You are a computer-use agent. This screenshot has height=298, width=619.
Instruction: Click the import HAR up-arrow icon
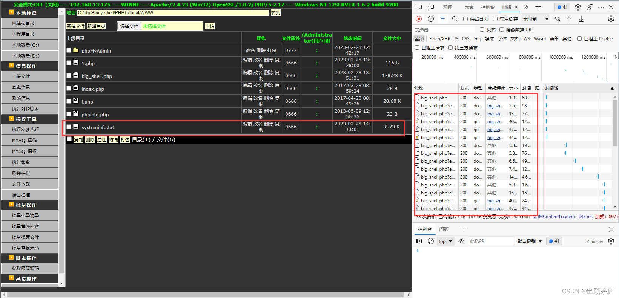[x=569, y=19]
